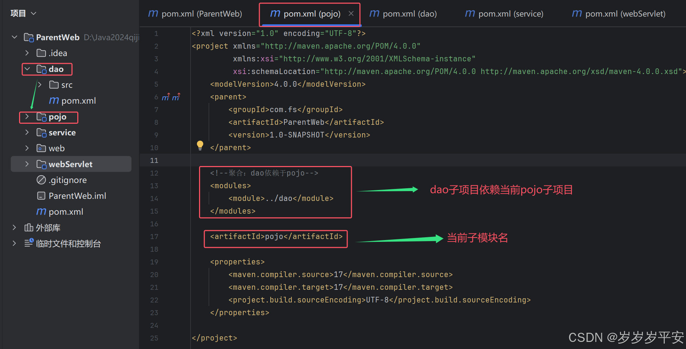Click the 1.0-SNAPSHOT version line
The image size is (686, 349).
pos(299,135)
